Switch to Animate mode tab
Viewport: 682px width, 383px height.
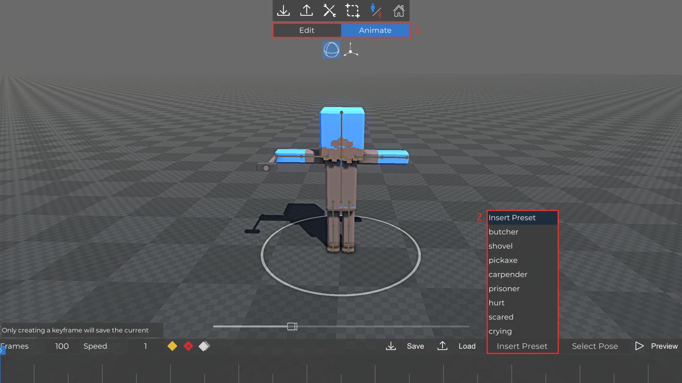coord(375,30)
